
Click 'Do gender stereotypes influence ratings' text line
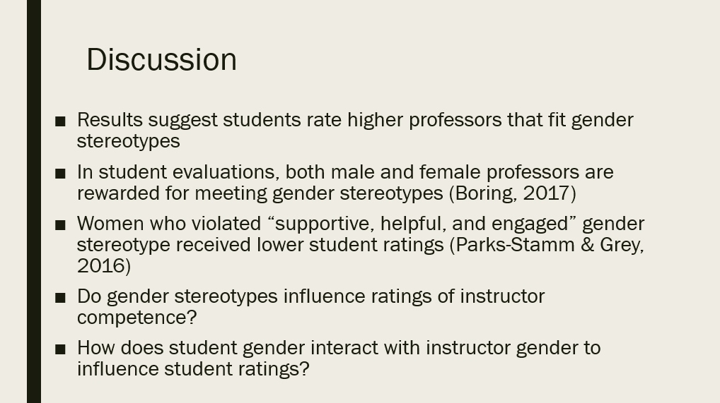(311, 296)
